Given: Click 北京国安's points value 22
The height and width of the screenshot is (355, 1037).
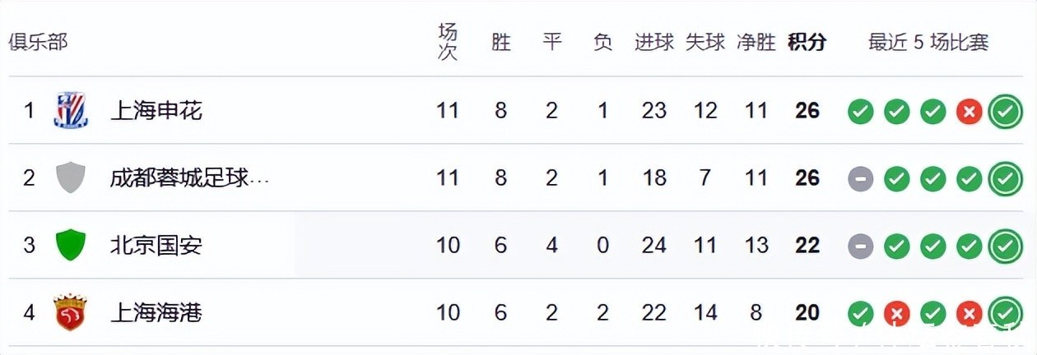Looking at the screenshot, I should (807, 245).
